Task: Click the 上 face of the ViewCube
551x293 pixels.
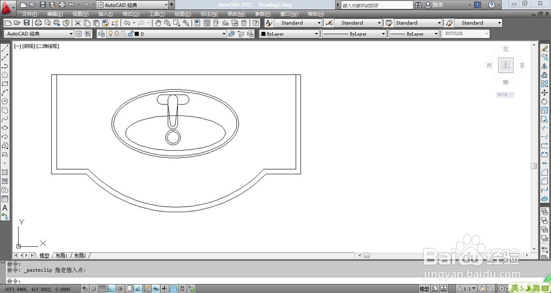Action: (506, 65)
